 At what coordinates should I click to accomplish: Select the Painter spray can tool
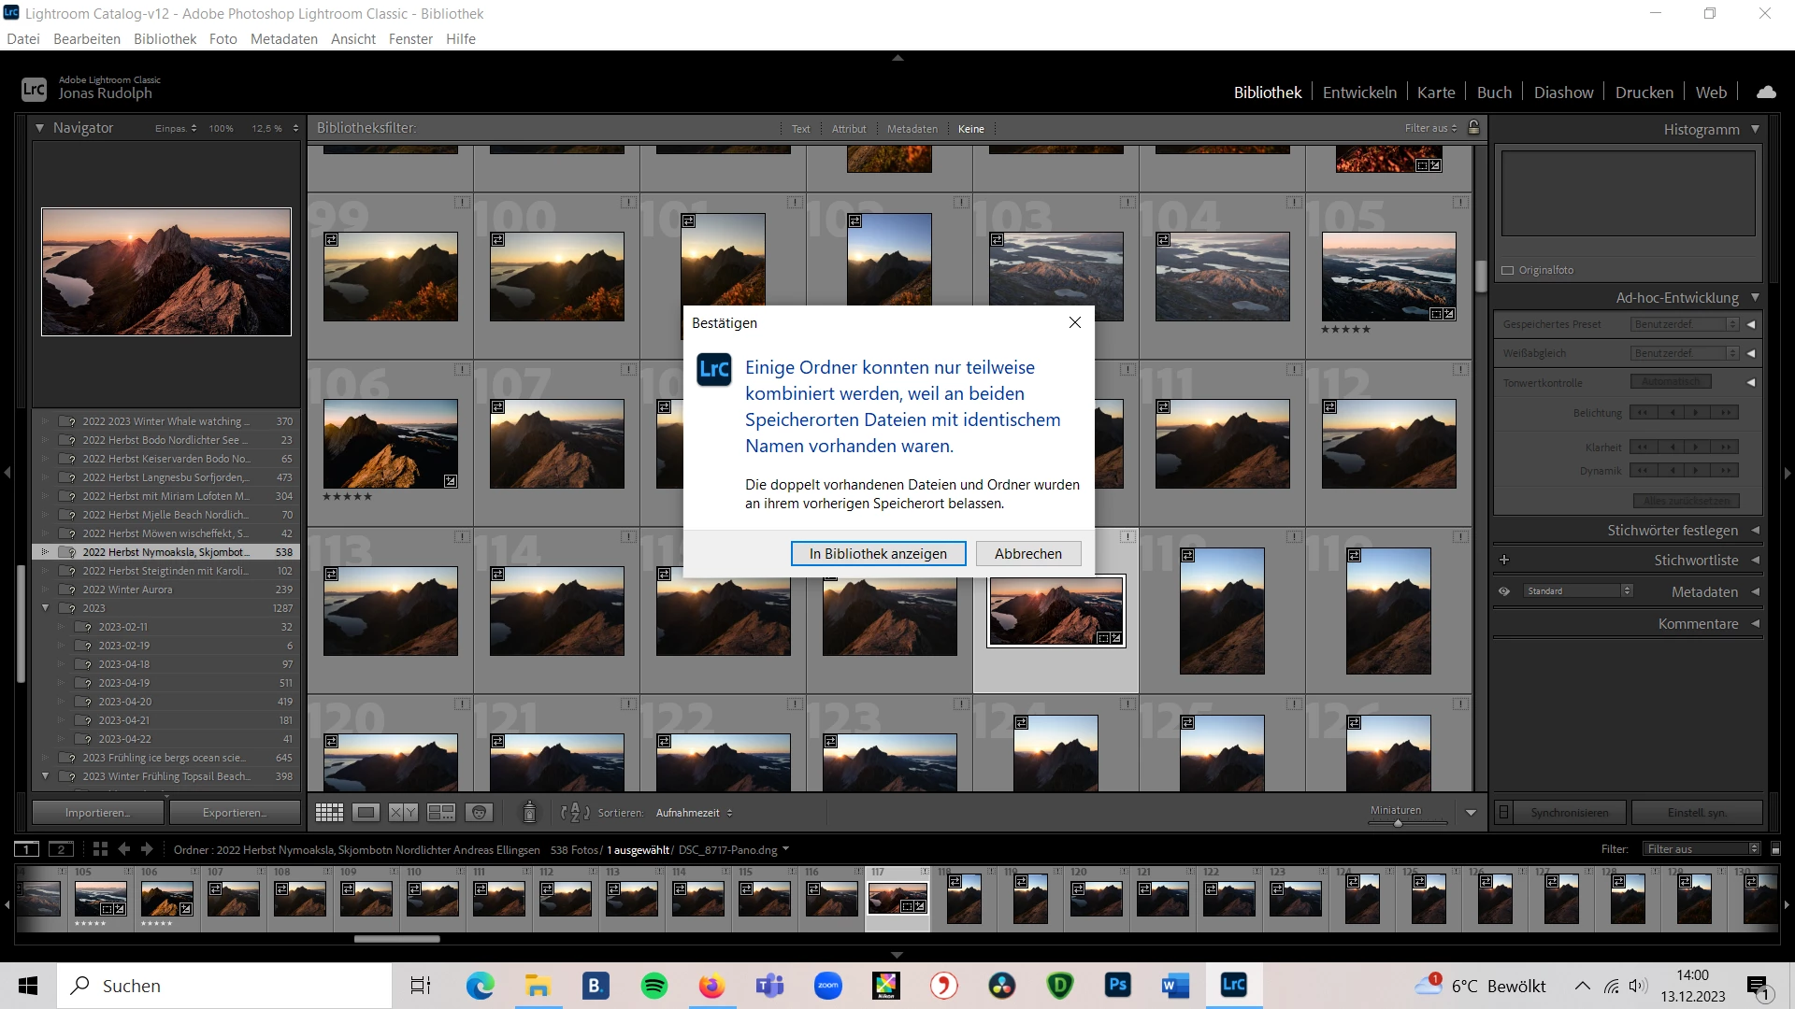pyautogui.click(x=529, y=813)
